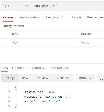Select the Params tab
The image size is (104, 112).
pos(8,17)
